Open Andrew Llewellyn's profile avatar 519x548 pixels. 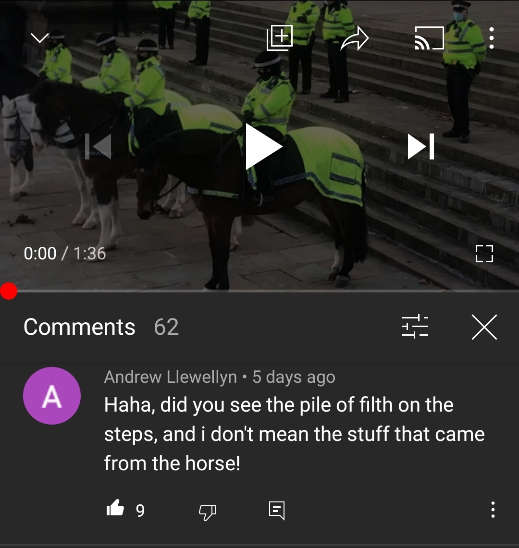[x=52, y=396]
